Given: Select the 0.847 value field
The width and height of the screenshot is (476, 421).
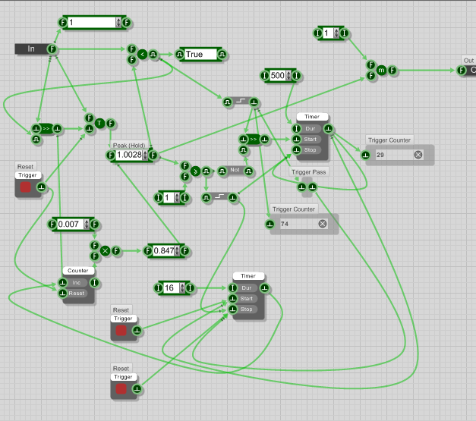Looking at the screenshot, I should [163, 250].
